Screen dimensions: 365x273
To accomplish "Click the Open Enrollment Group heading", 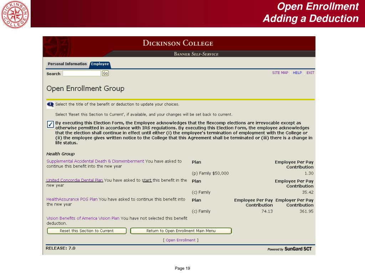I will coord(86,89).
